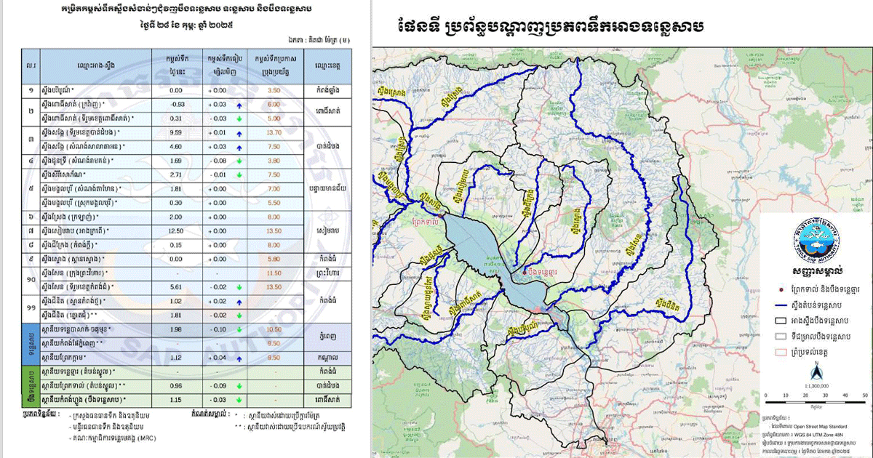This screenshot has width=873, height=458.
Task: Click green down arrow in the 5.61 row
Action: (x=238, y=287)
